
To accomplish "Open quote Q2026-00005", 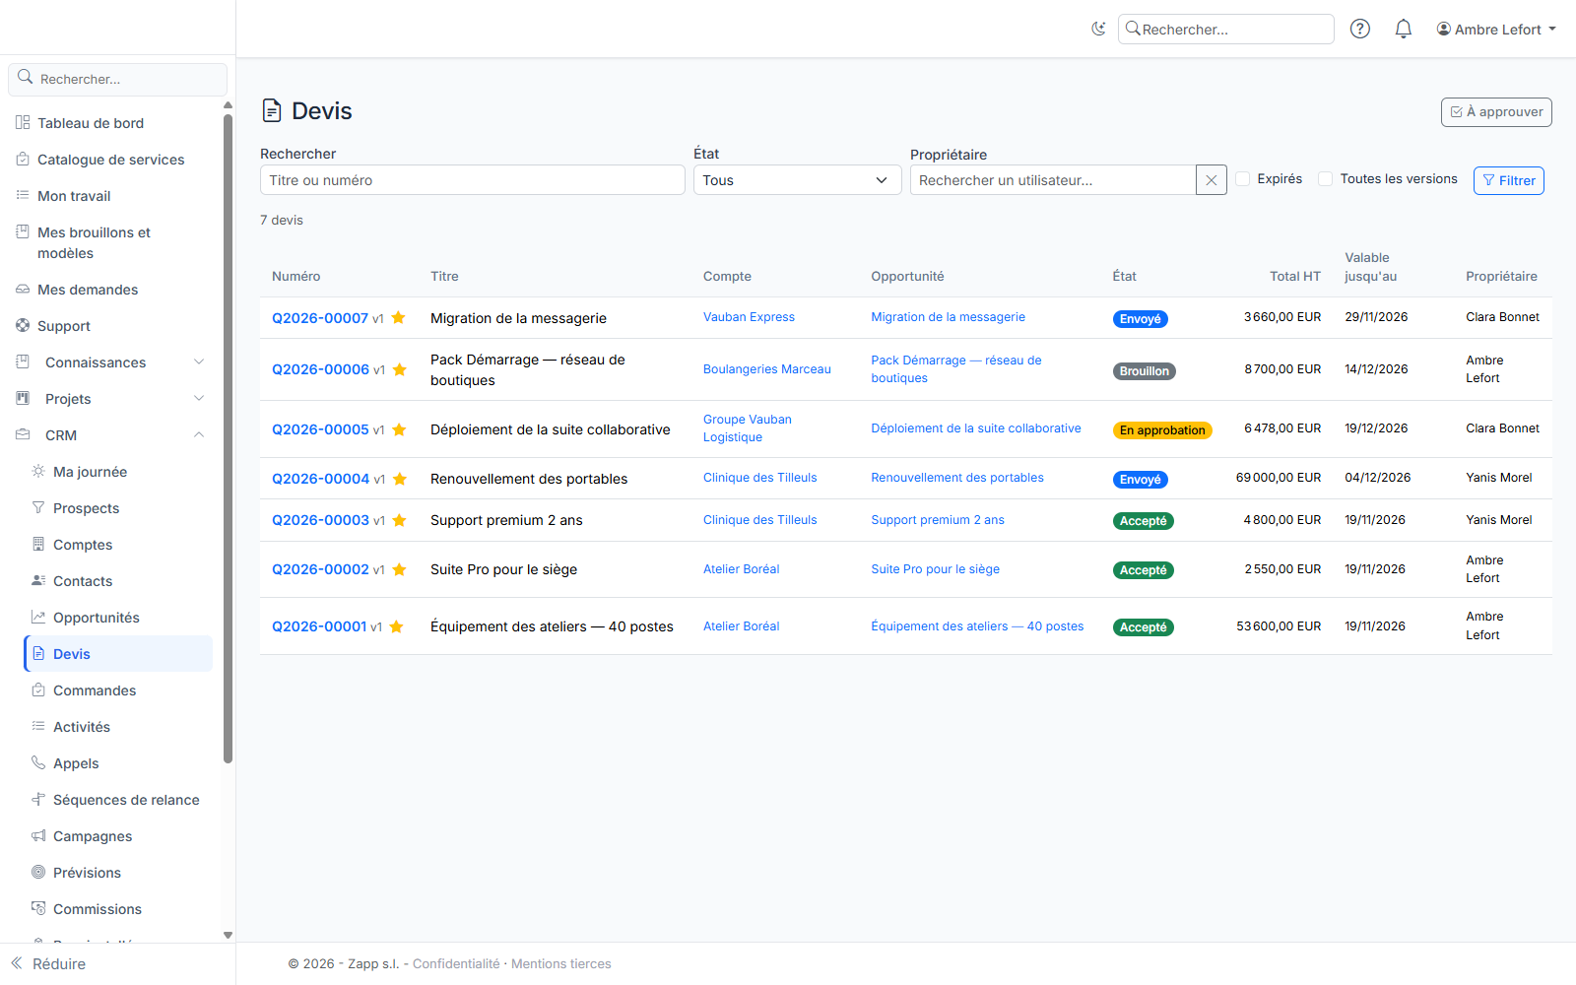I will point(320,429).
